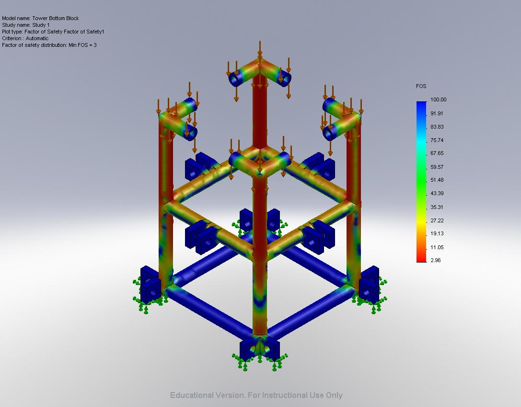Click the 35.31 legend value

pyautogui.click(x=437, y=207)
